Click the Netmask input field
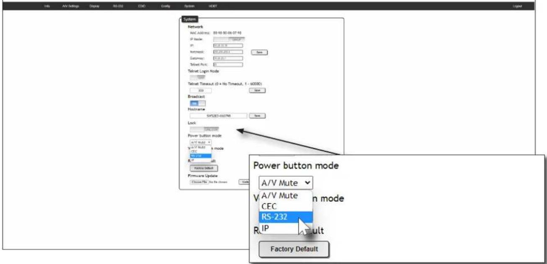Screen dimensions: 547x264 click(x=228, y=52)
